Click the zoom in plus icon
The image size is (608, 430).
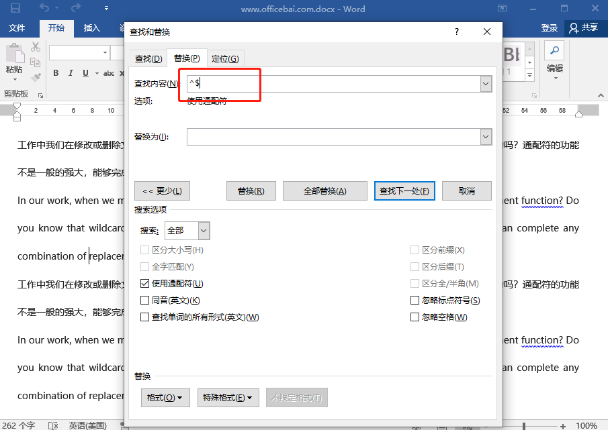(562, 426)
